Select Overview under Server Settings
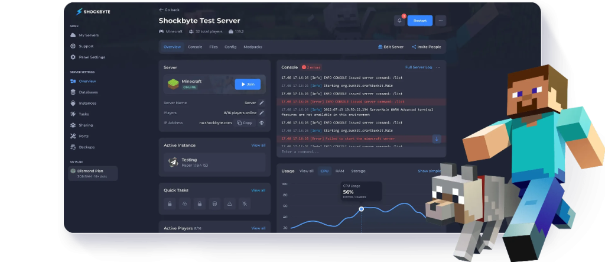605x262 pixels. [83, 81]
